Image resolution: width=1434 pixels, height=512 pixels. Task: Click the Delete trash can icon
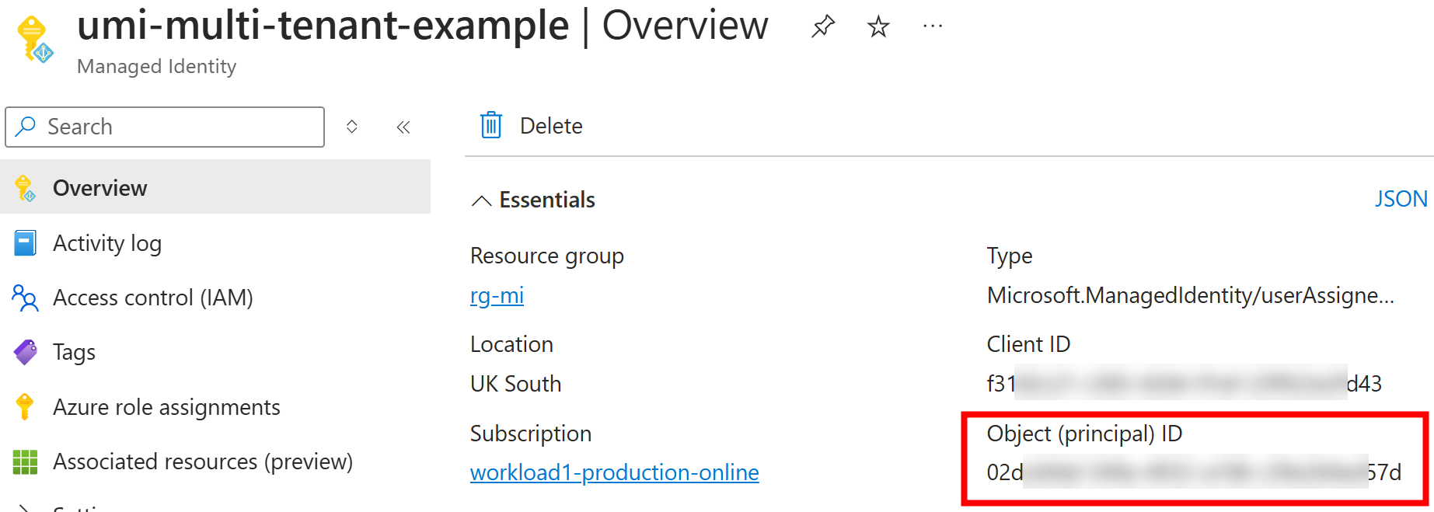[x=491, y=125]
